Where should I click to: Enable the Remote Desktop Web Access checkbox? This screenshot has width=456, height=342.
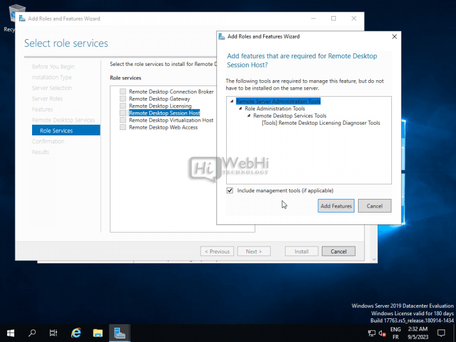tap(123, 128)
